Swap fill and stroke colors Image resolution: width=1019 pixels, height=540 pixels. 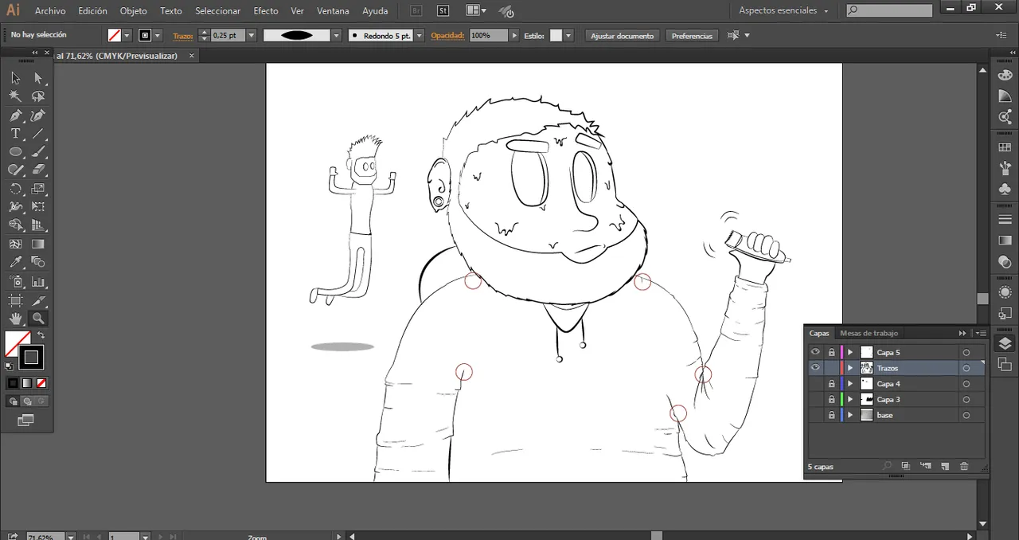(x=41, y=335)
